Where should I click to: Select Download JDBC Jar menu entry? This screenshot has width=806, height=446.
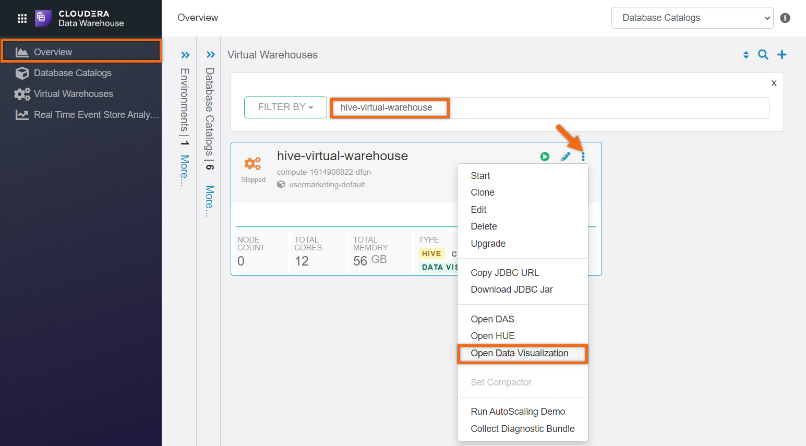(x=523, y=290)
